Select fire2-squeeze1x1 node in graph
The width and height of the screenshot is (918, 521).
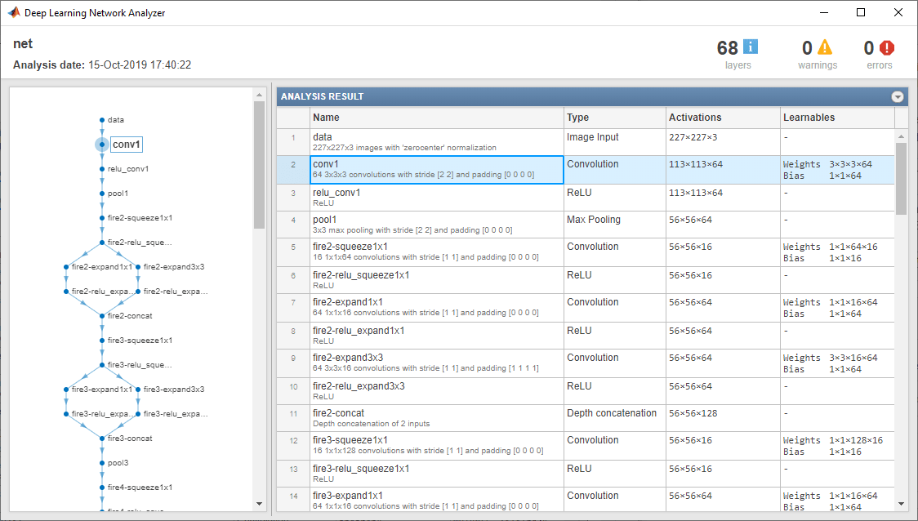click(x=102, y=218)
